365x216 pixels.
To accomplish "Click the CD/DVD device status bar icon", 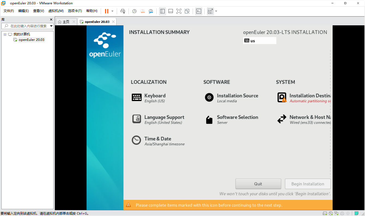I will click(x=331, y=213).
